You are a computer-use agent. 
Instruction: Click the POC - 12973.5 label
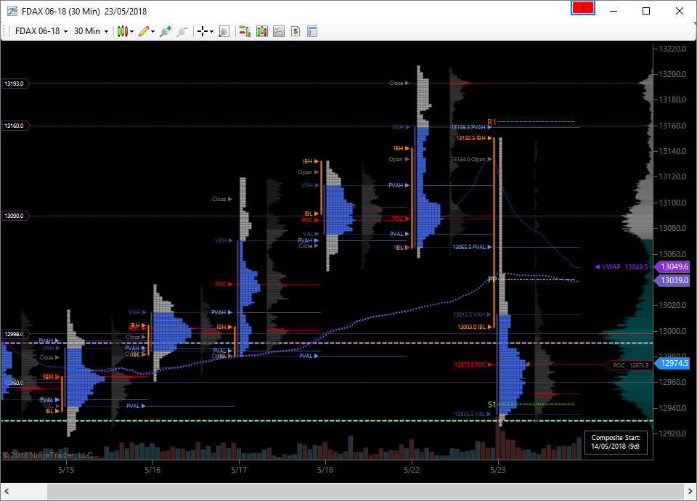click(630, 365)
